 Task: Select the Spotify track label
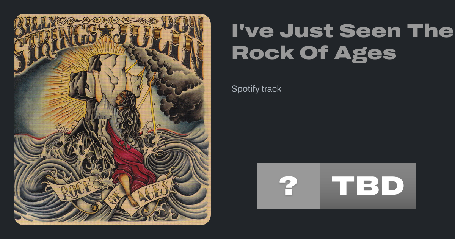pos(256,89)
